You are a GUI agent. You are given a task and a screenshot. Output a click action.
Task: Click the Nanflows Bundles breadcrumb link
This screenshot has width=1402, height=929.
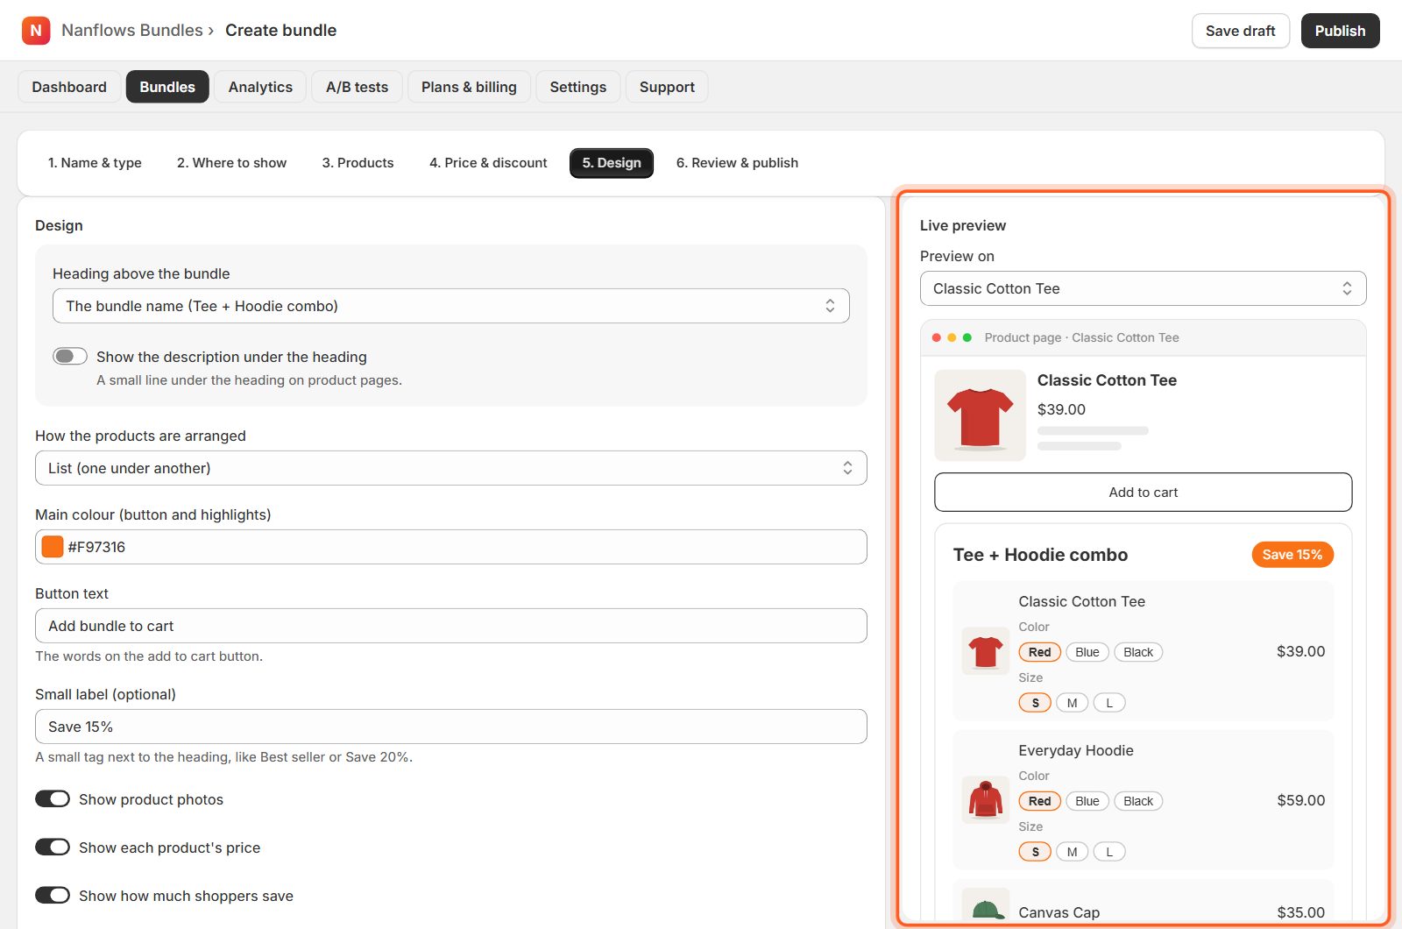pyautogui.click(x=132, y=31)
